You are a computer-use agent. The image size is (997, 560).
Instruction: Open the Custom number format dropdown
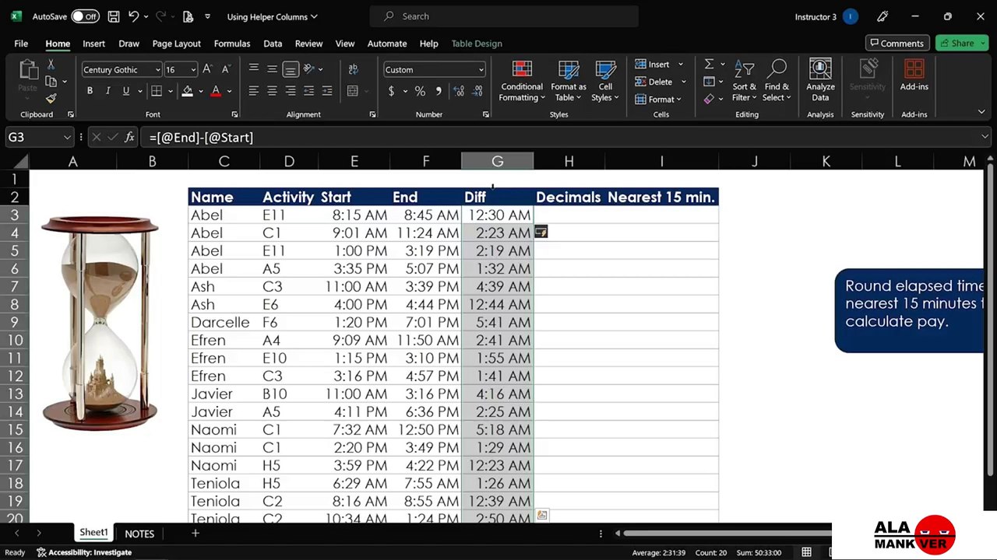click(481, 70)
